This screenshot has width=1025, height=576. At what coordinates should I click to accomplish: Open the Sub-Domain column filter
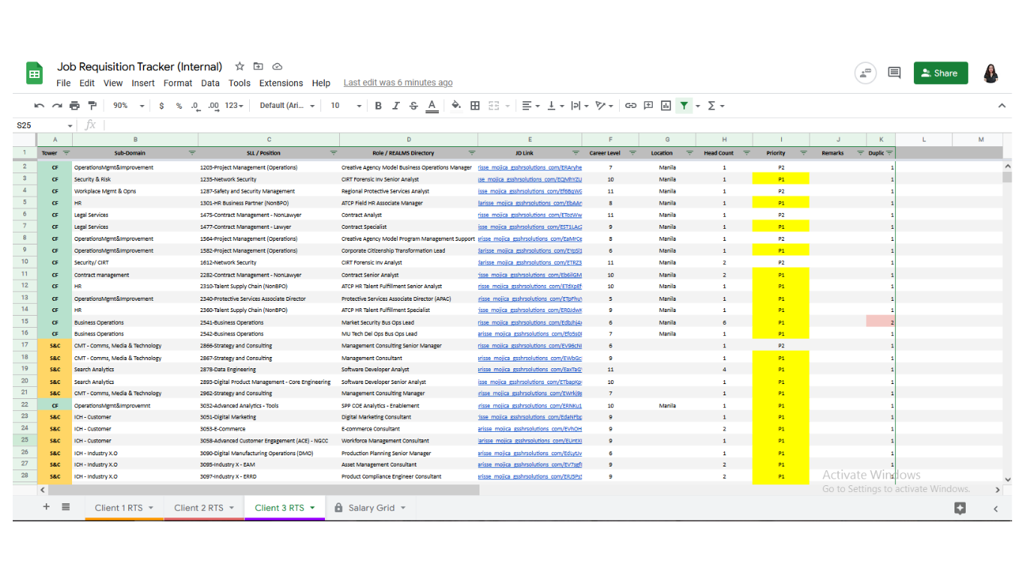pyautogui.click(x=192, y=153)
